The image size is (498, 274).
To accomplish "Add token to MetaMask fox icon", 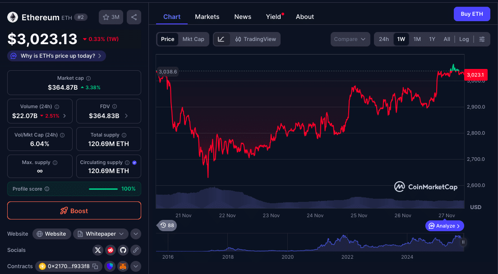I will (x=123, y=266).
